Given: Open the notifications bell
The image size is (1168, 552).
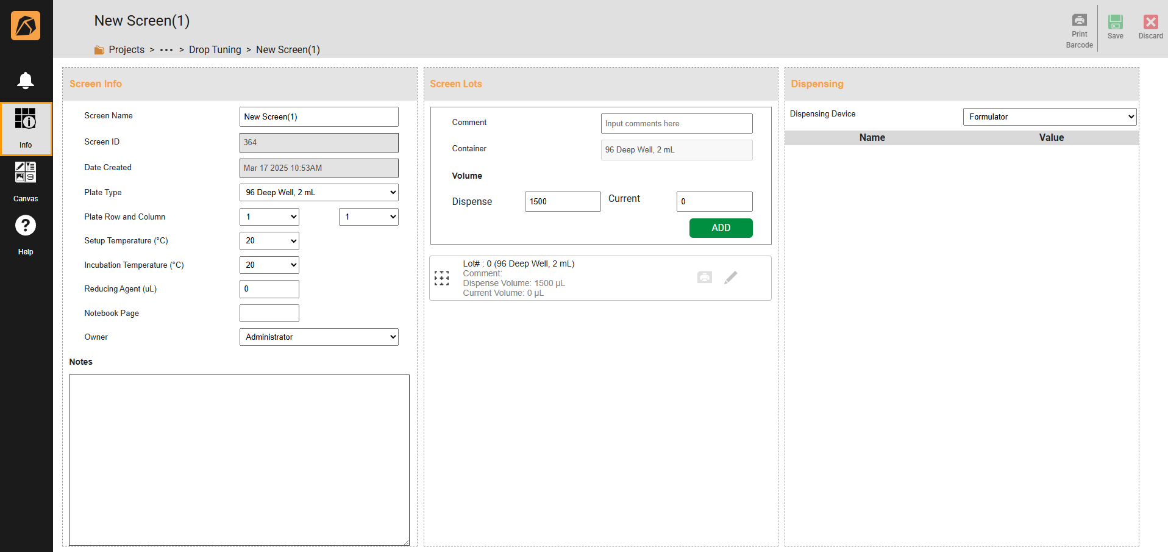Looking at the screenshot, I should coord(26,80).
